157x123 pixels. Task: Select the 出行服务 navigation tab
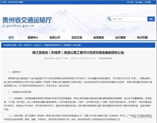pos(121,37)
